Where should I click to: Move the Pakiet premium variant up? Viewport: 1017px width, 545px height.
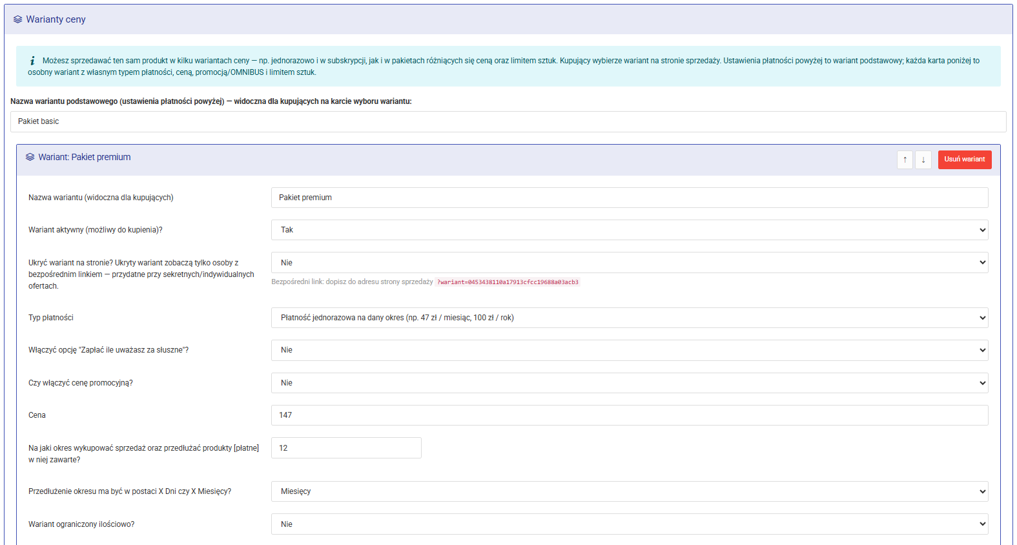click(905, 159)
